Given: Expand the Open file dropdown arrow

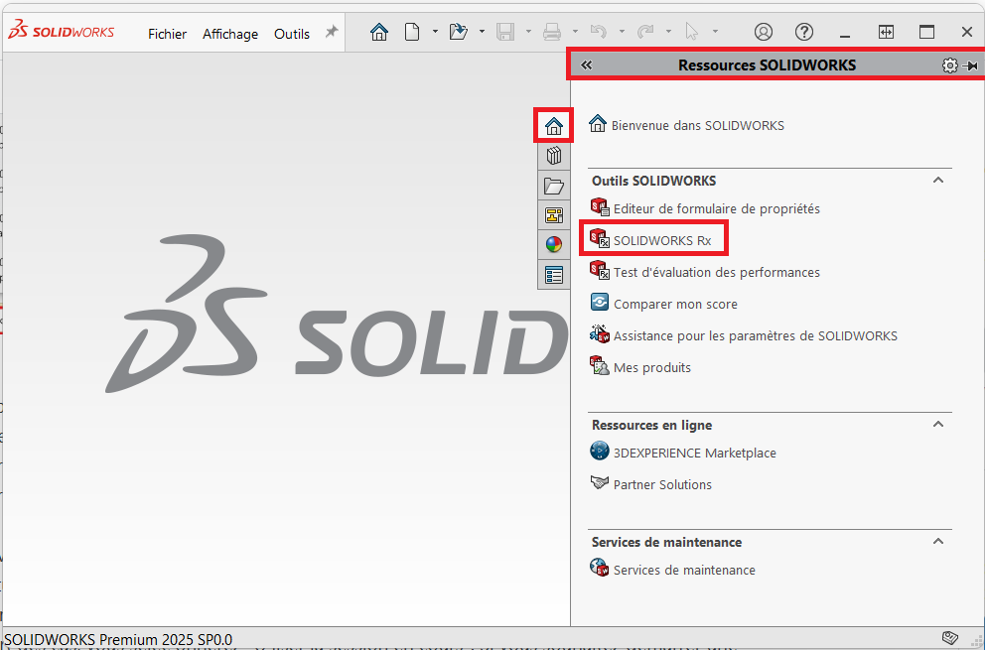Looking at the screenshot, I should click(x=482, y=32).
